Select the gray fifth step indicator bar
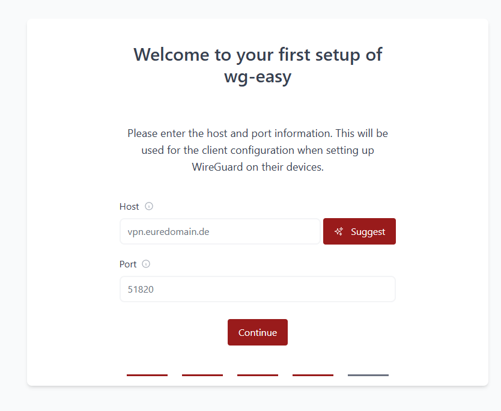Image resolution: width=501 pixels, height=411 pixels. [368, 375]
